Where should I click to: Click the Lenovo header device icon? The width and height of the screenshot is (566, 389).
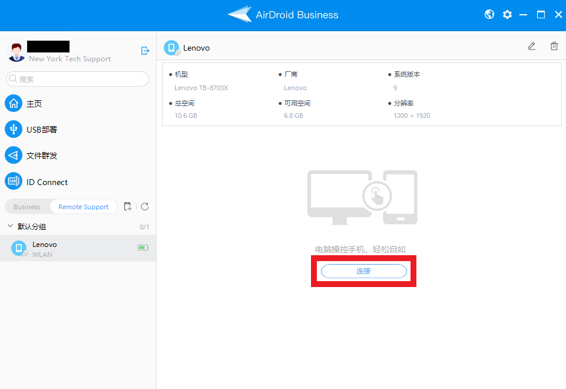pos(172,48)
